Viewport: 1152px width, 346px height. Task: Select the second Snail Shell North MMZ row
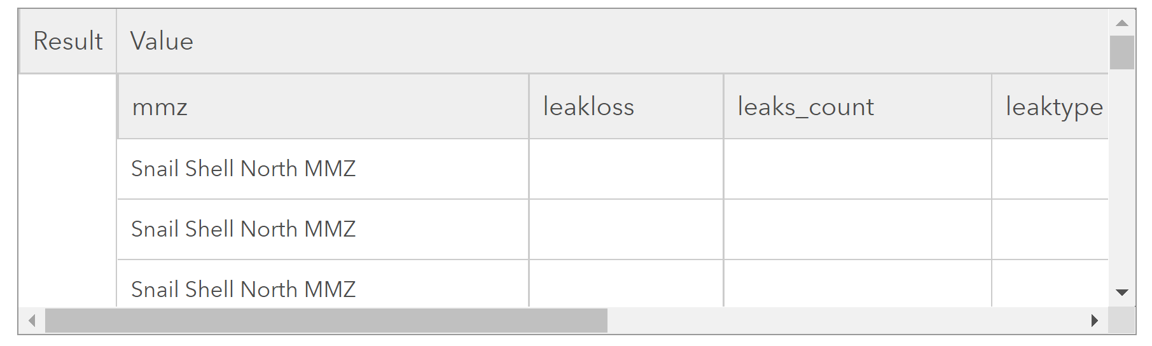pos(243,229)
